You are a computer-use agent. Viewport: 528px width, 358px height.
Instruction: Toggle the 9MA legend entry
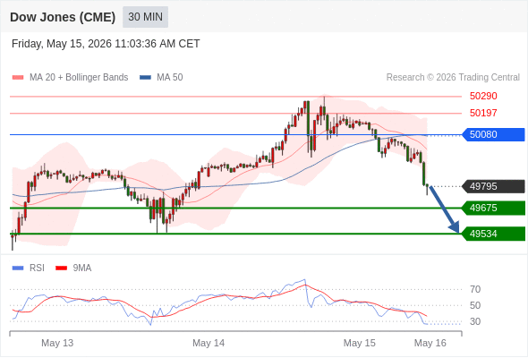73,268
